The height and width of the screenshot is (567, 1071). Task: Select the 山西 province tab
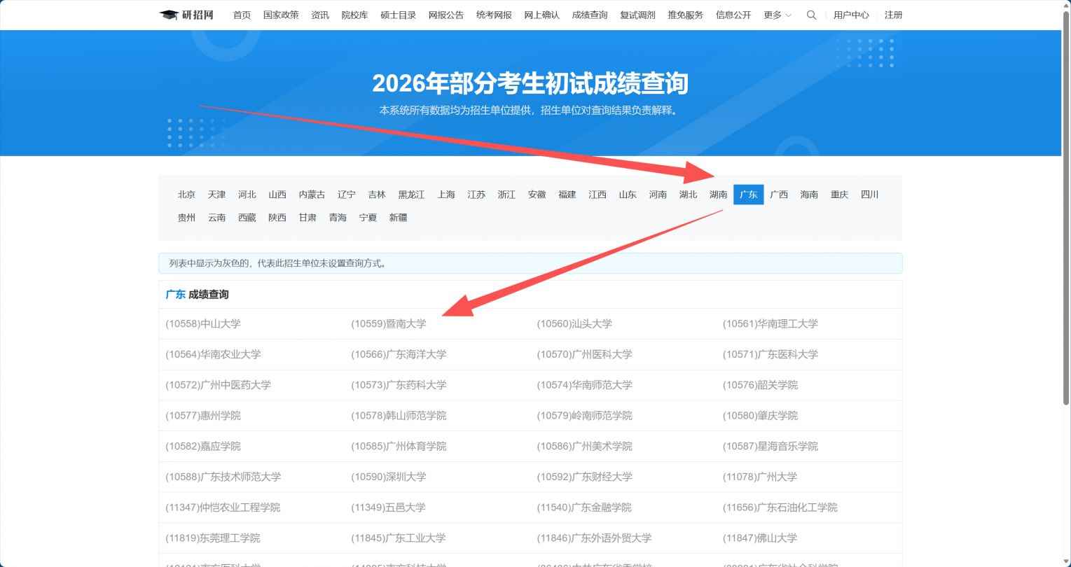[x=277, y=195]
